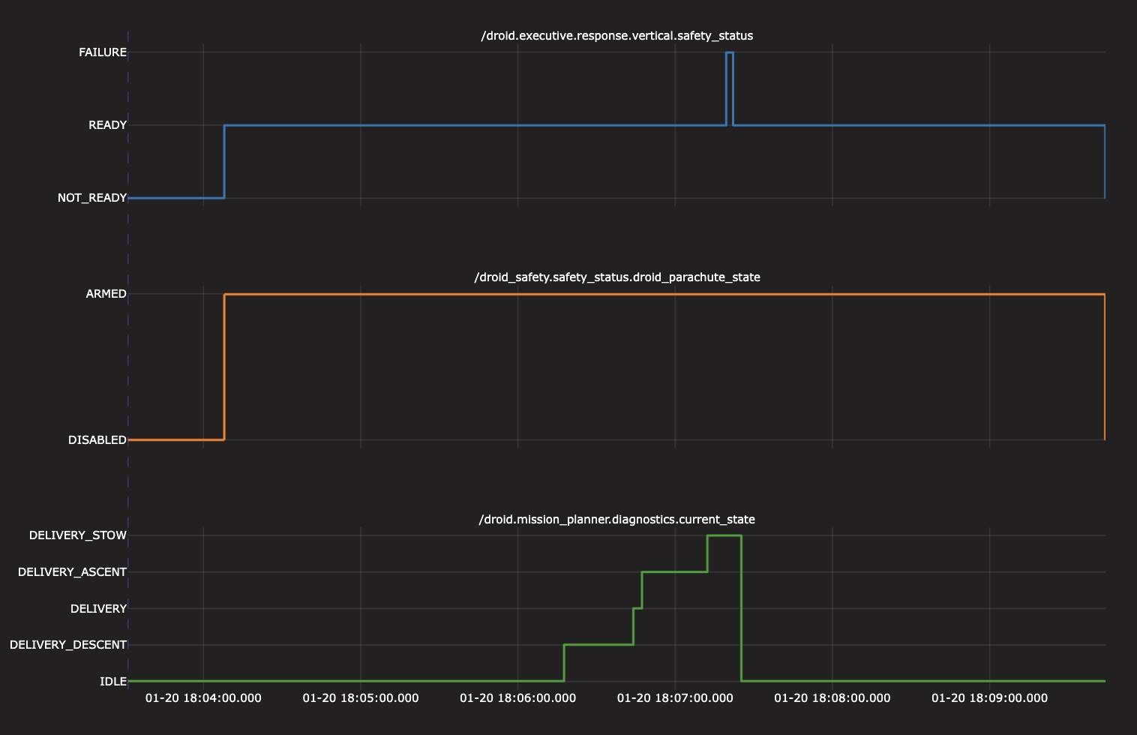Click the IDLE axis label
This screenshot has height=735, width=1137.
(x=113, y=682)
